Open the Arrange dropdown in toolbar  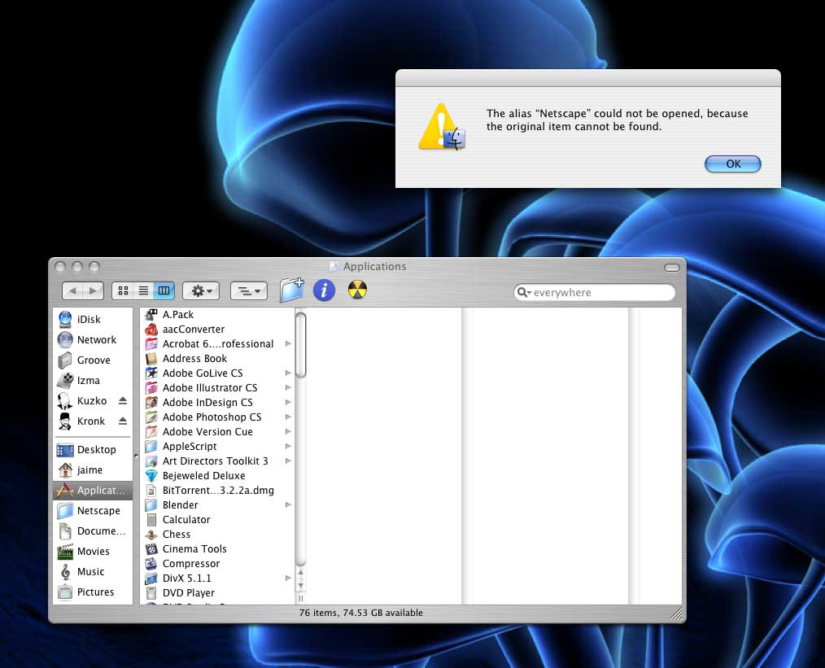point(249,290)
